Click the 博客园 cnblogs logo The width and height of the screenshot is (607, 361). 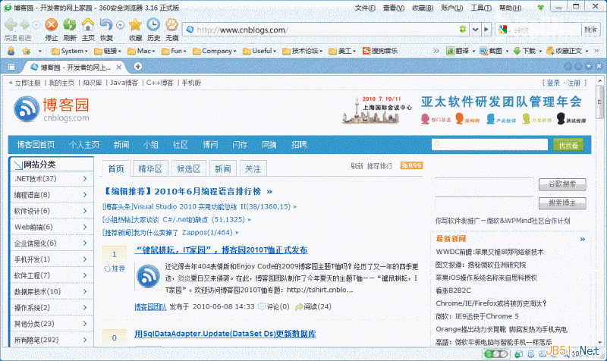(x=52, y=109)
